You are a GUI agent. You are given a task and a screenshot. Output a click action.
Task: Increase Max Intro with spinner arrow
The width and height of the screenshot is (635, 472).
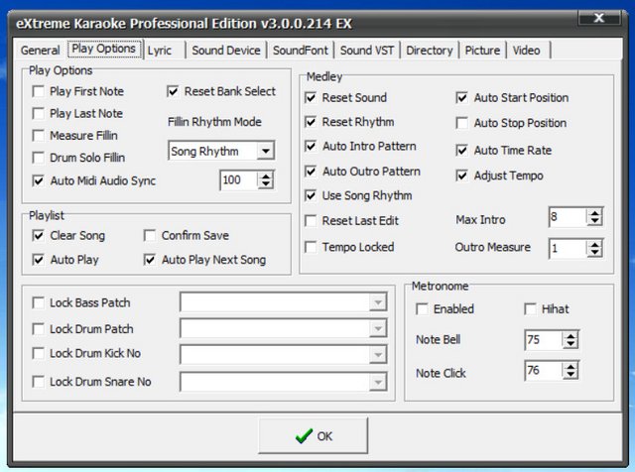[x=594, y=213]
